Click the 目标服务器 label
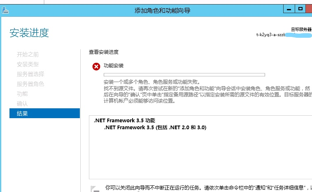This screenshot has height=192, width=312. [x=301, y=30]
